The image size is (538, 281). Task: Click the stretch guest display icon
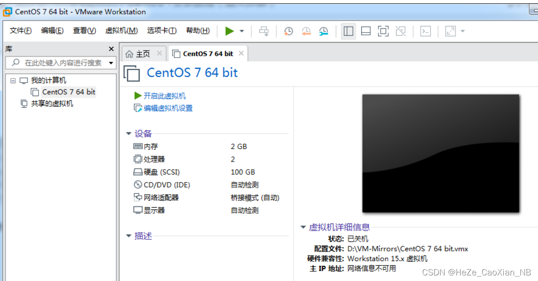tap(450, 31)
